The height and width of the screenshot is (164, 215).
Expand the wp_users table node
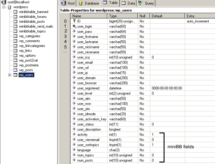[9, 75]
